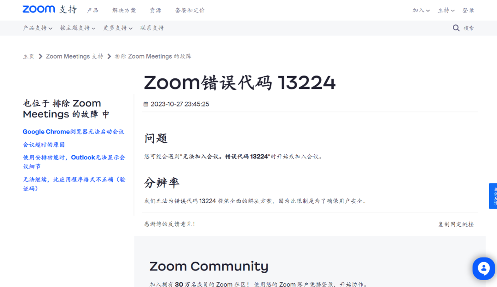Click the date 2023-10-27 23:45:25

point(180,104)
